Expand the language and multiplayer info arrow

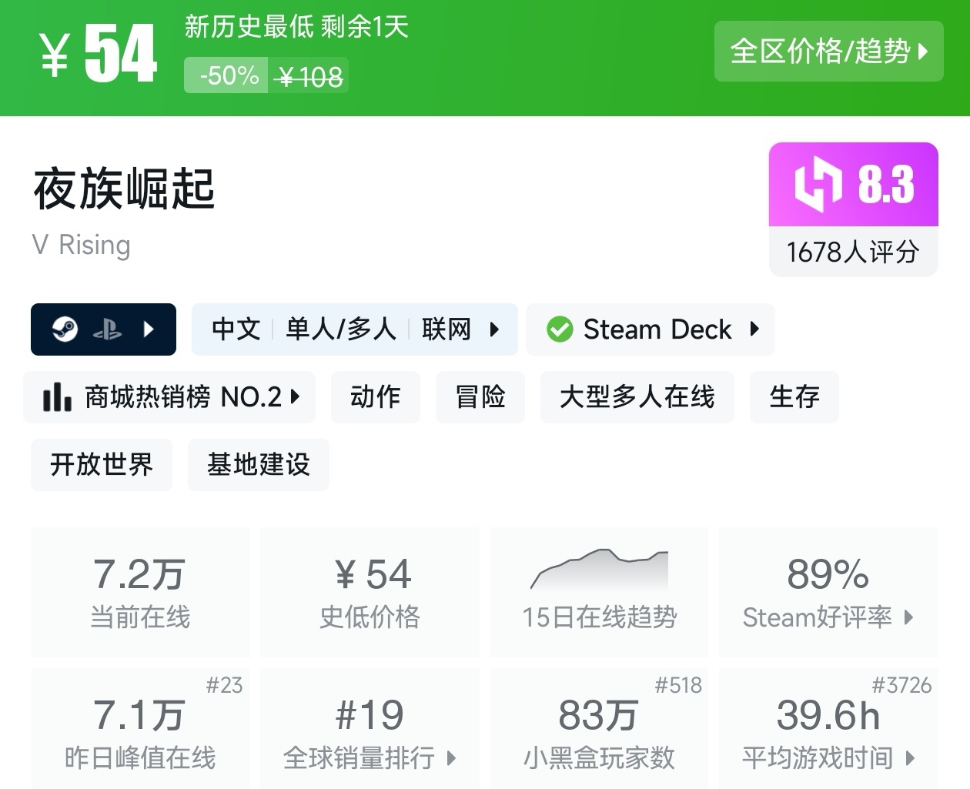[x=495, y=329]
